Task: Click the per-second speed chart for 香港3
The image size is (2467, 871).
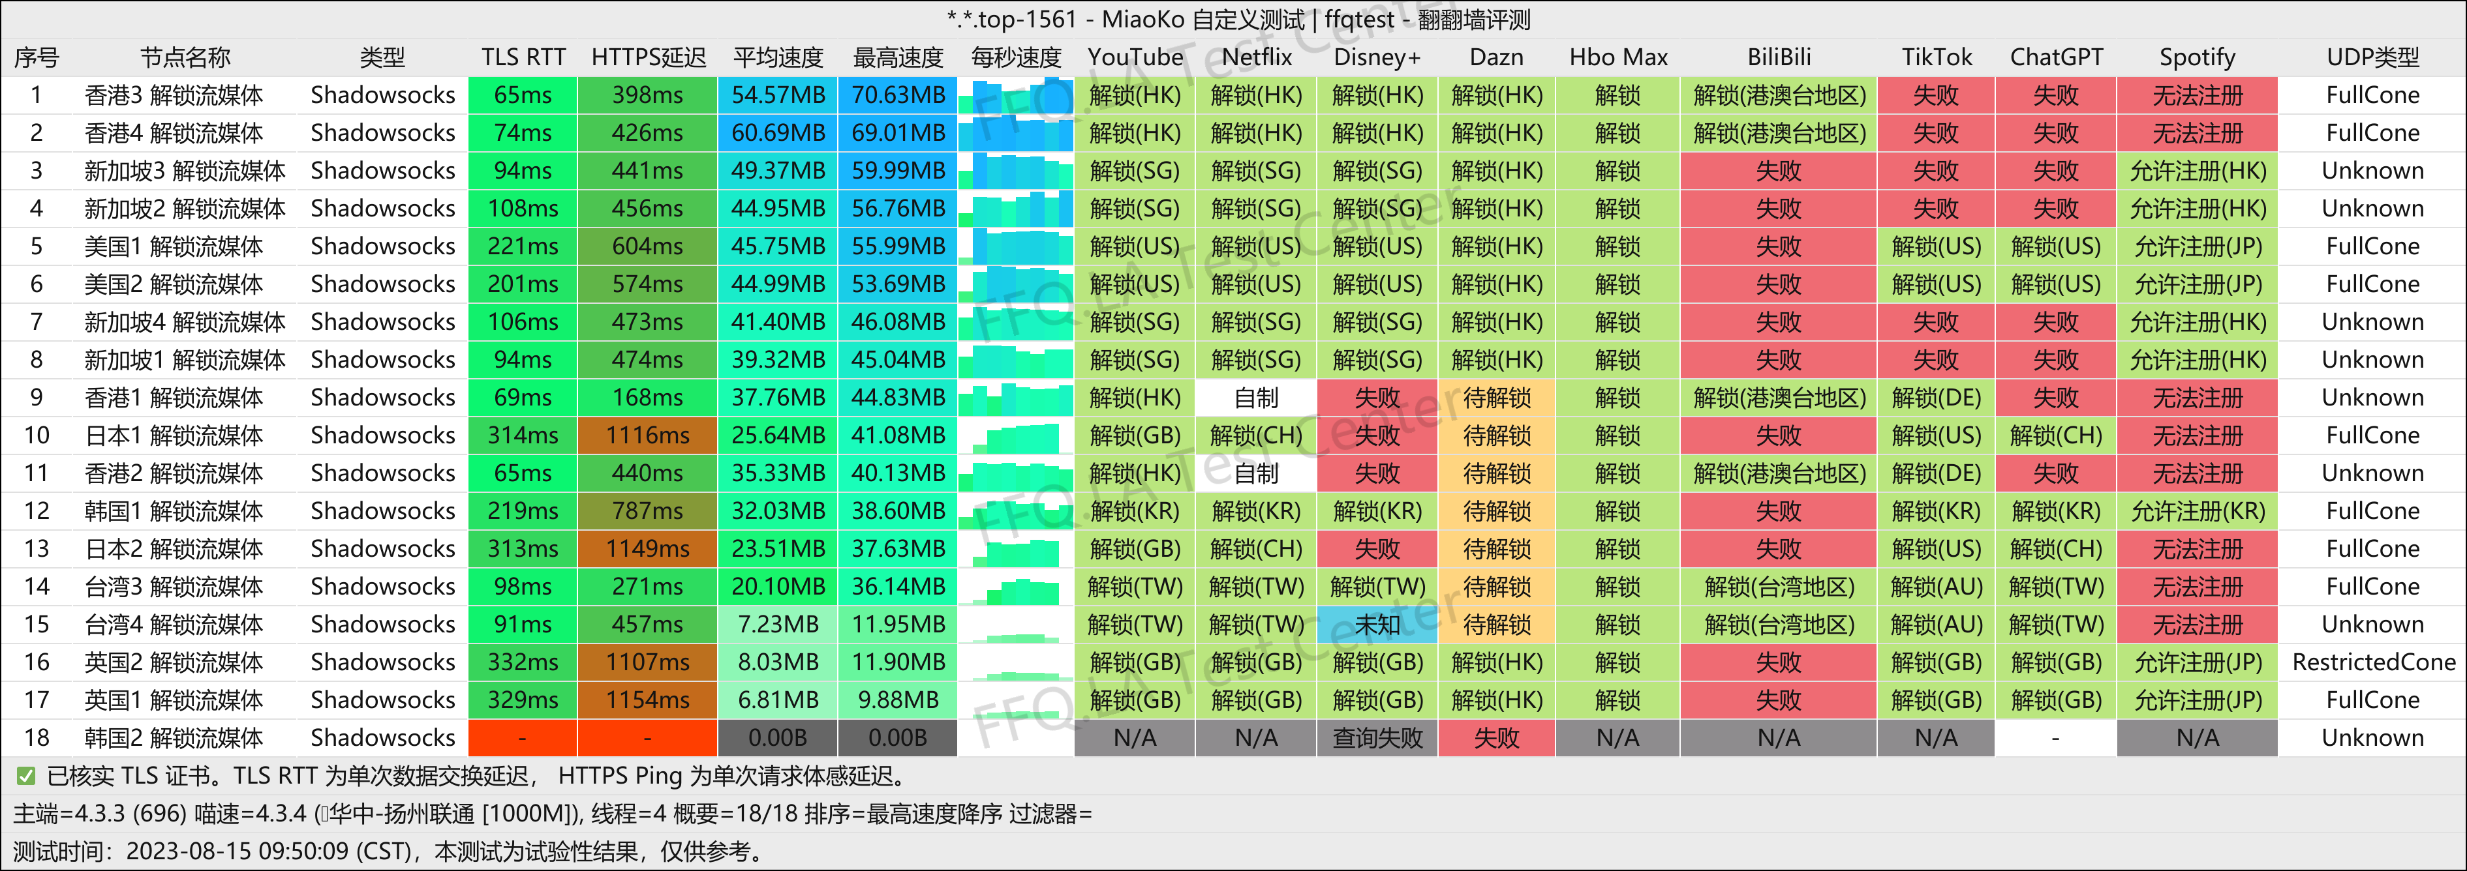Action: click(x=1016, y=96)
